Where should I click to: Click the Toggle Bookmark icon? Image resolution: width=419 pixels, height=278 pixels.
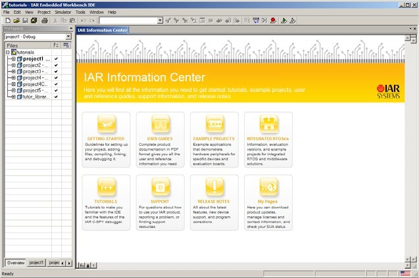(x=210, y=20)
